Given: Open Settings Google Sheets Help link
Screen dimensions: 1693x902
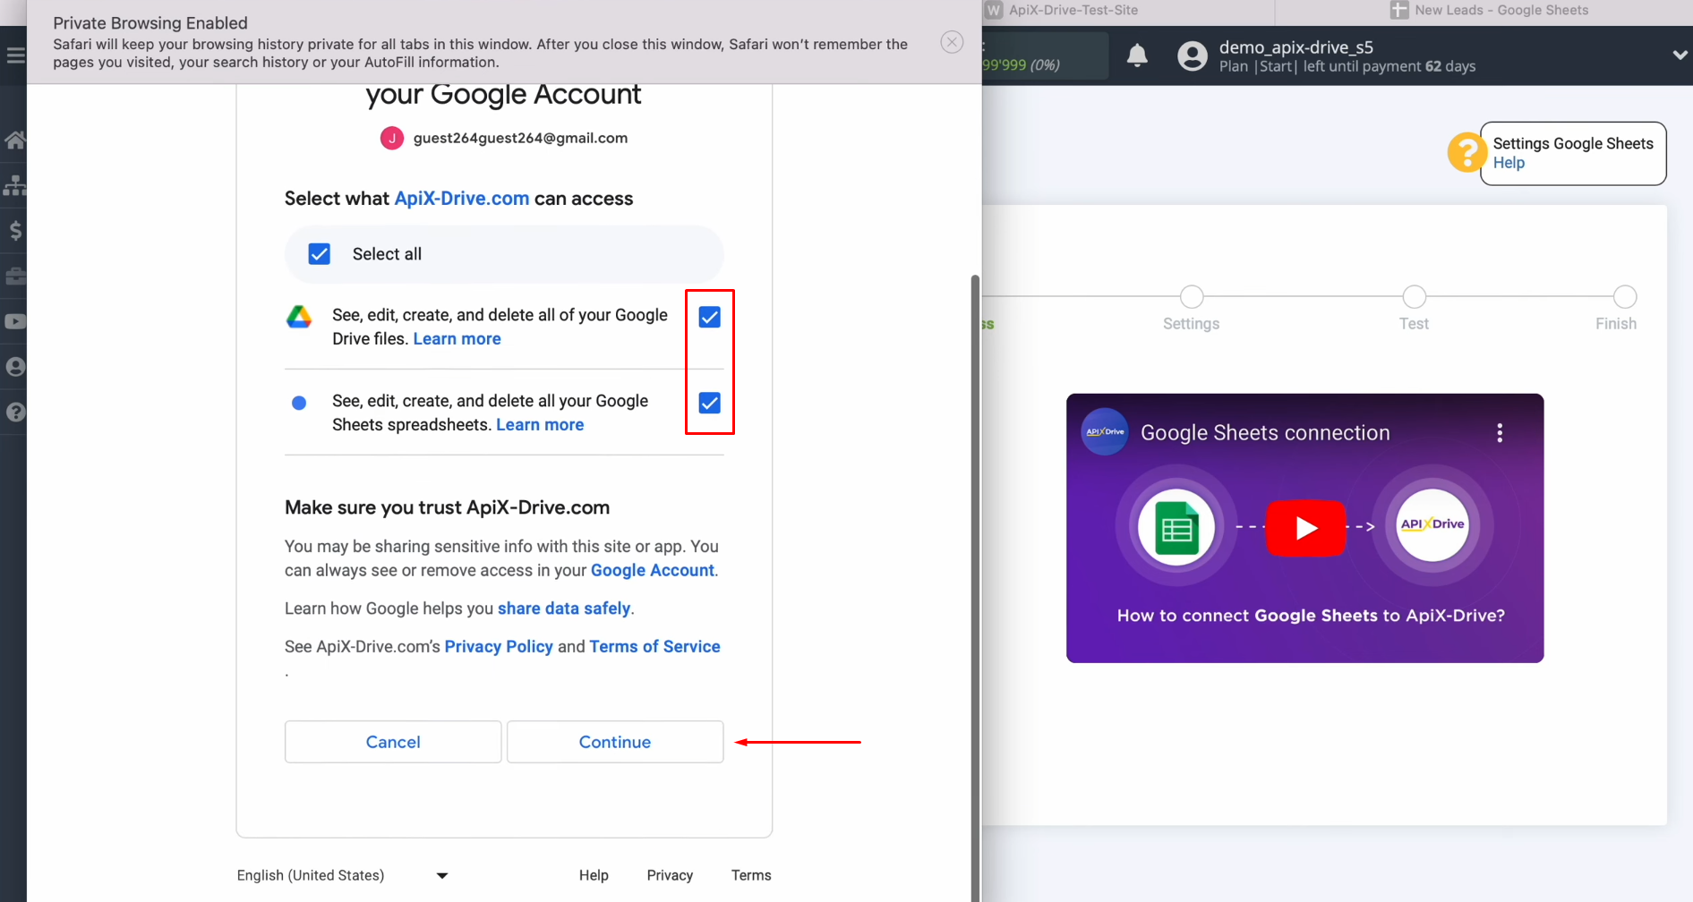Looking at the screenshot, I should (x=1509, y=163).
